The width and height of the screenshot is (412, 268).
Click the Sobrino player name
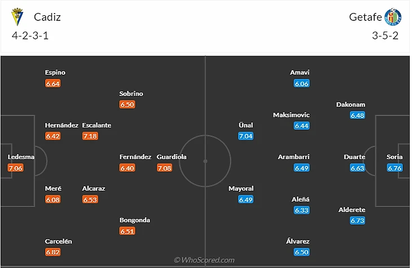(x=131, y=94)
